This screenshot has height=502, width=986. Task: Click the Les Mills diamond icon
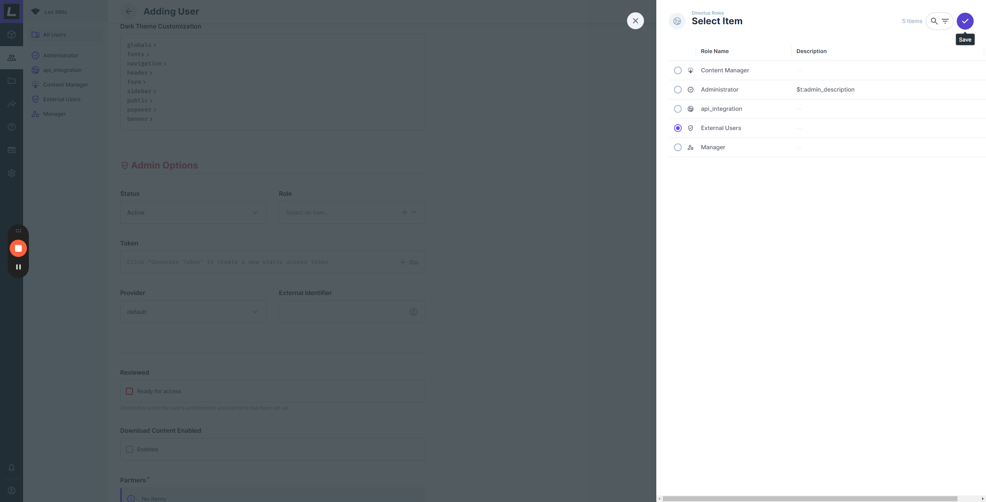pos(35,12)
